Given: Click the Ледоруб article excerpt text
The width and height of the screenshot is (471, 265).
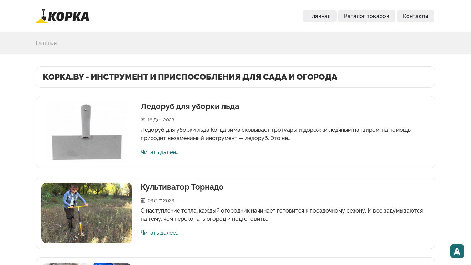Looking at the screenshot, I should 276,134.
